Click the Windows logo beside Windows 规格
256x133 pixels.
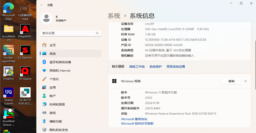(x=114, y=81)
